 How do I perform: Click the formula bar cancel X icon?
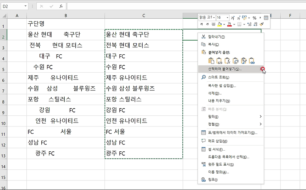tap(42, 6)
